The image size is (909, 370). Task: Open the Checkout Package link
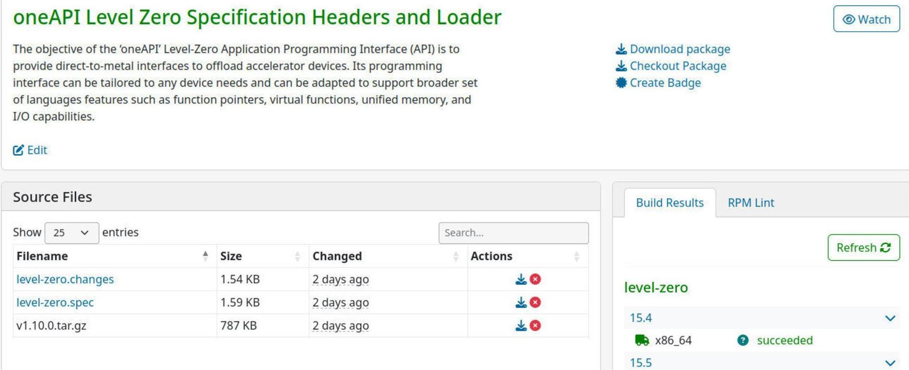678,66
